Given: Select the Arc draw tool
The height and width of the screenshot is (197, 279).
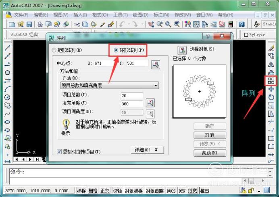Looking at the screenshot, I should pyautogui.click(x=7, y=89).
